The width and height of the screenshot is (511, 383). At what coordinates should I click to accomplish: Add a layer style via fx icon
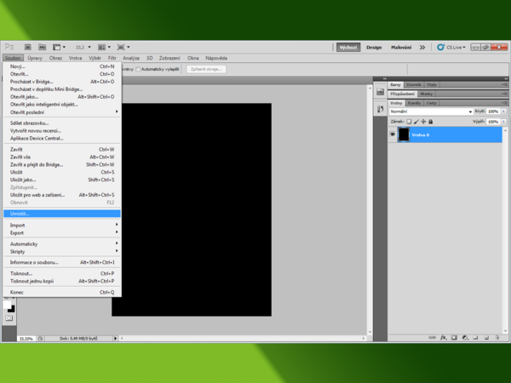[x=444, y=337]
